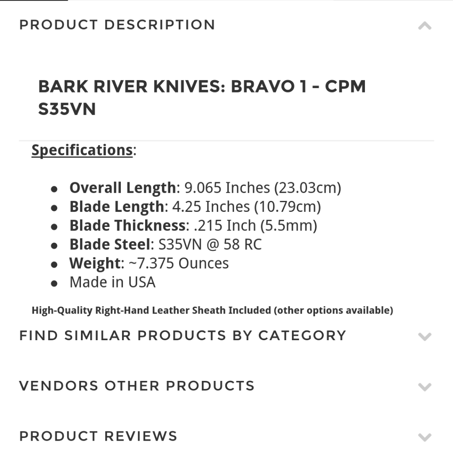Click the bold Blade Length label
Image resolution: width=453 pixels, height=453 pixels.
(x=116, y=207)
